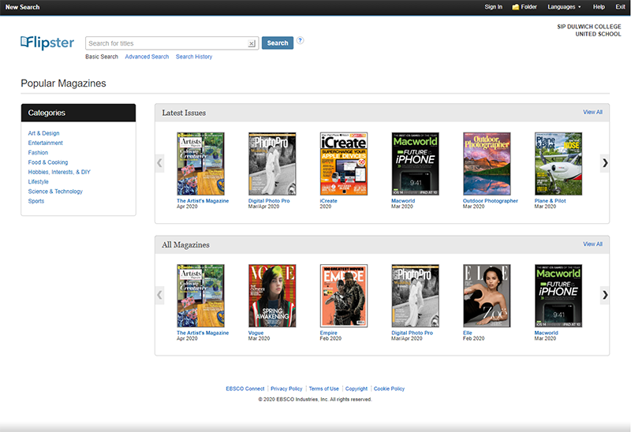631x432 pixels.
Task: Open the iCreate magazine cover
Action: click(x=344, y=164)
